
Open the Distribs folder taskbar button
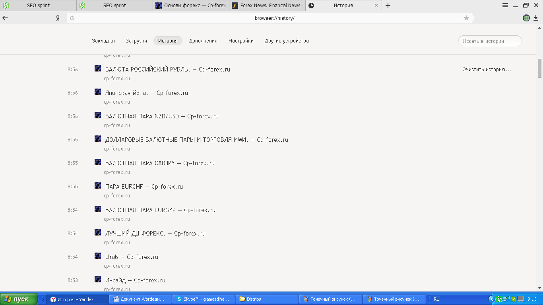point(267,299)
